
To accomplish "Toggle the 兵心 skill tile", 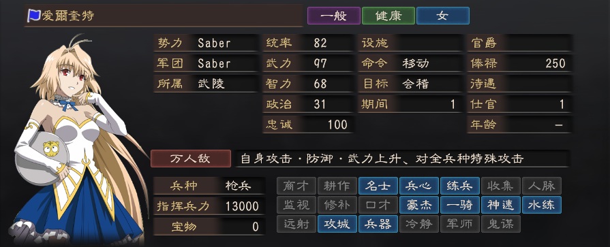I will click(x=419, y=186).
